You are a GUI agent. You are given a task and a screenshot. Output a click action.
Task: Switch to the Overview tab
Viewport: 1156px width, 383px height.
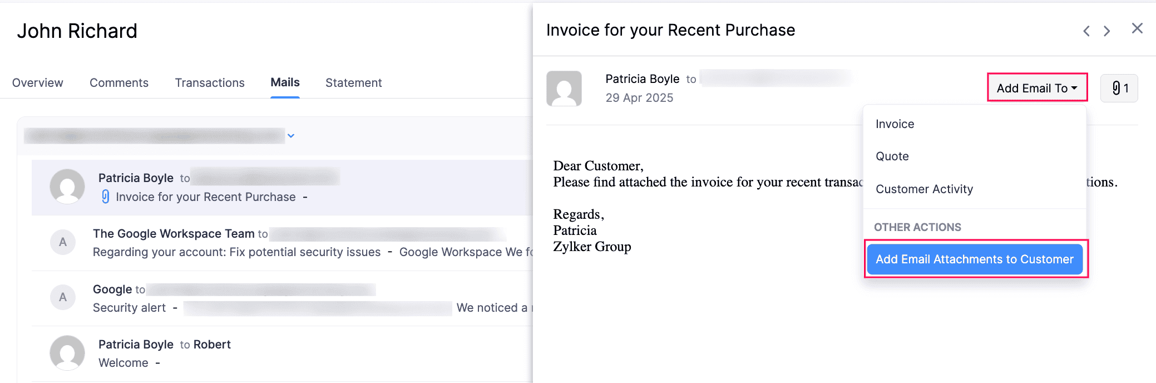[37, 82]
